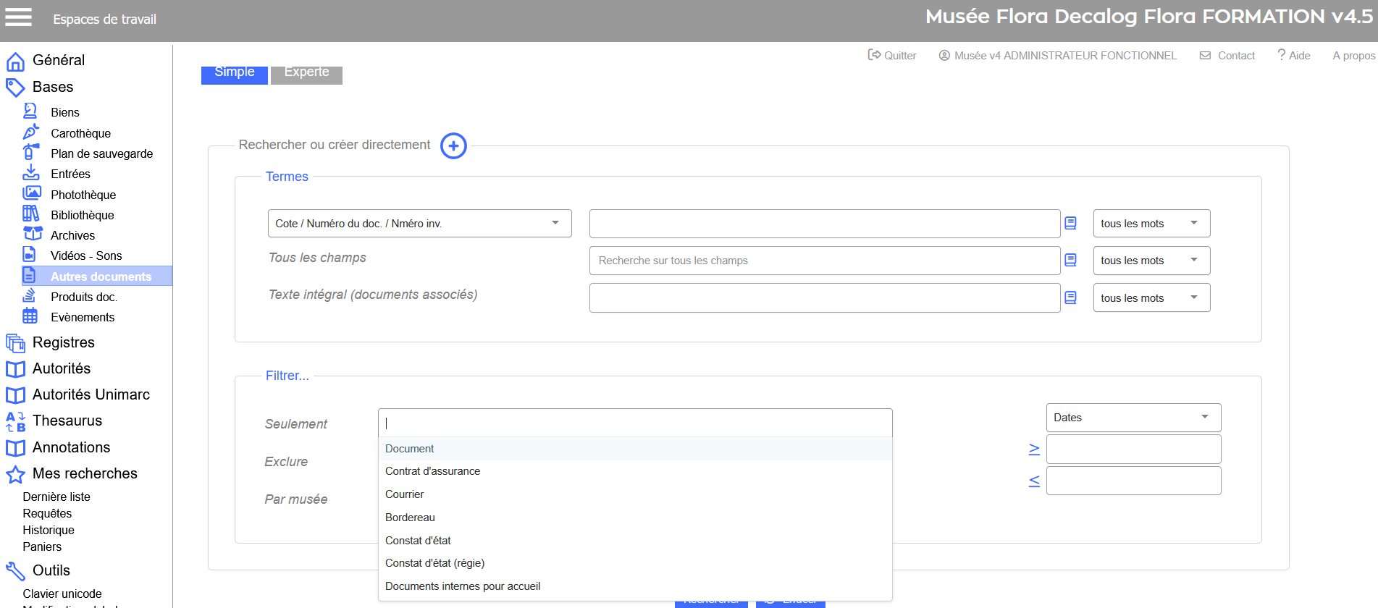
Task: Open index list icon beside Texte intégral field
Action: (1070, 298)
